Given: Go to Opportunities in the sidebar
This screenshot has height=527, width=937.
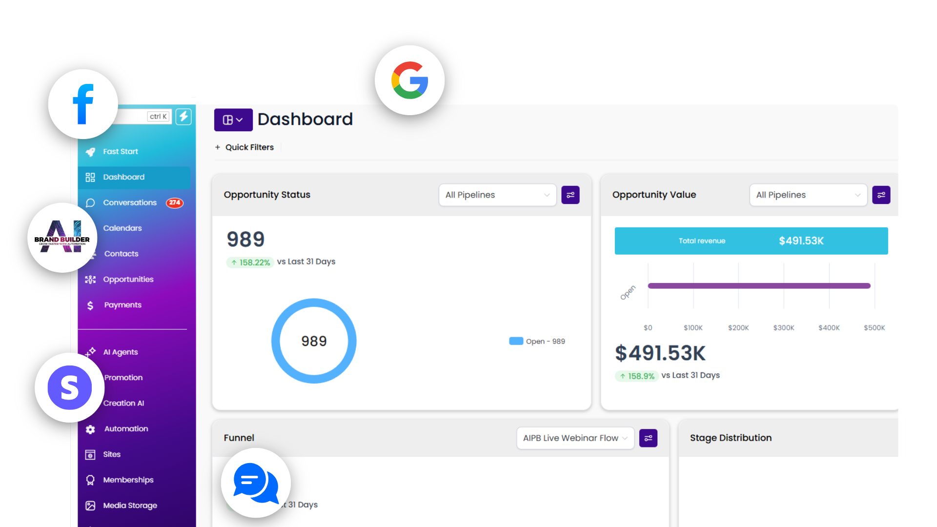Looking at the screenshot, I should (128, 279).
